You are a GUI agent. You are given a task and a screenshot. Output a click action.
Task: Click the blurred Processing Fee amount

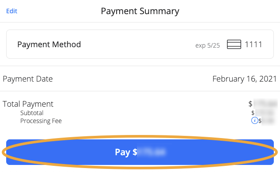point(268,121)
